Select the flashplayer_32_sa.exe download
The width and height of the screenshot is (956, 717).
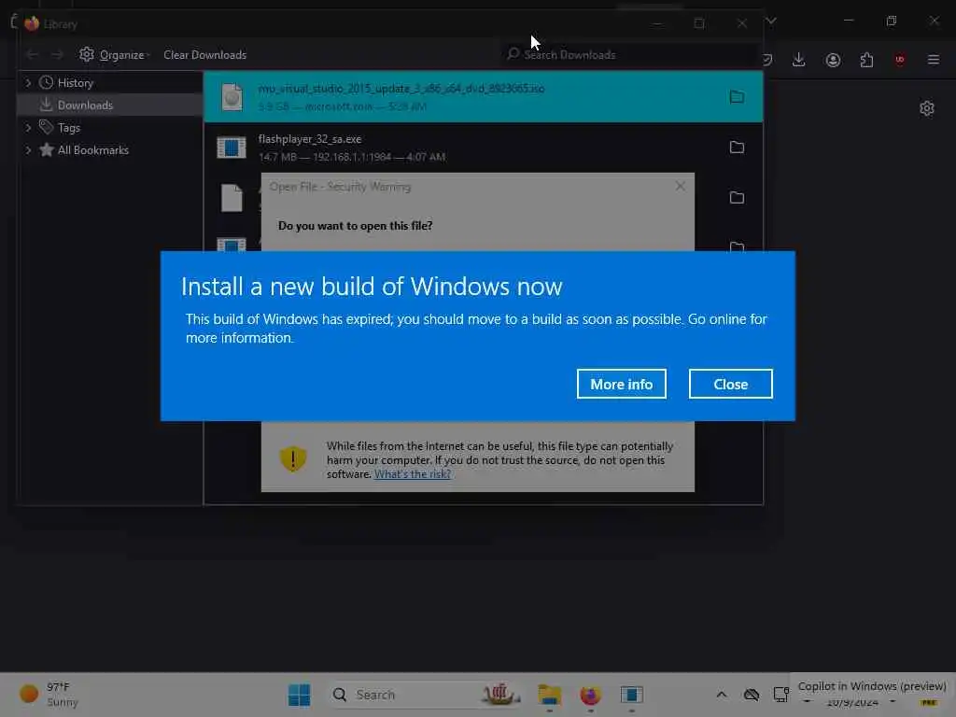[x=483, y=148]
